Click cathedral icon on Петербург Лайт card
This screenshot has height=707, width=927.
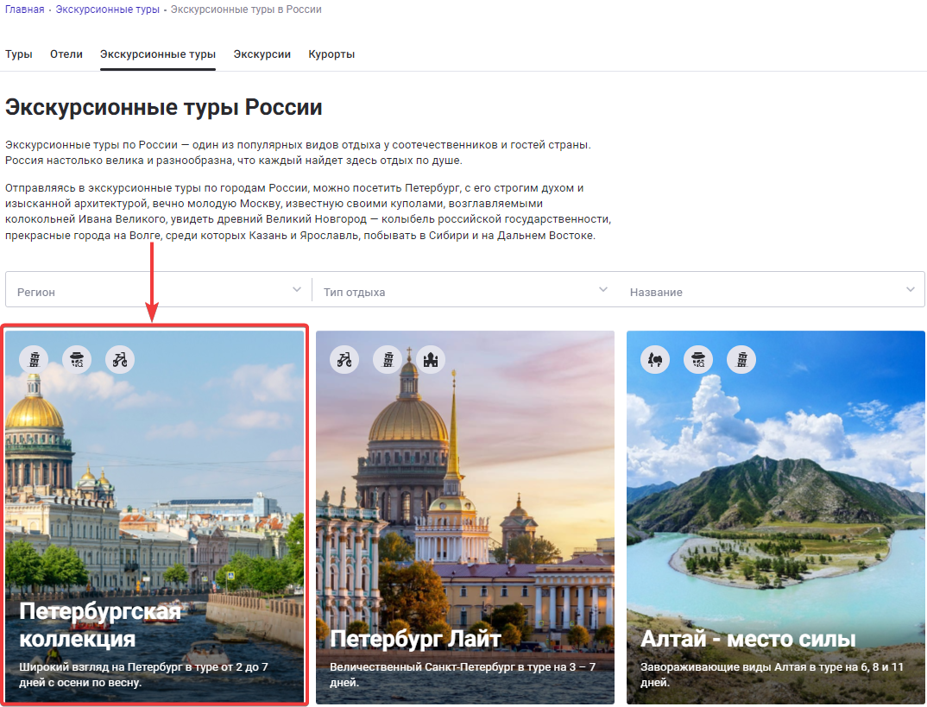coord(431,359)
